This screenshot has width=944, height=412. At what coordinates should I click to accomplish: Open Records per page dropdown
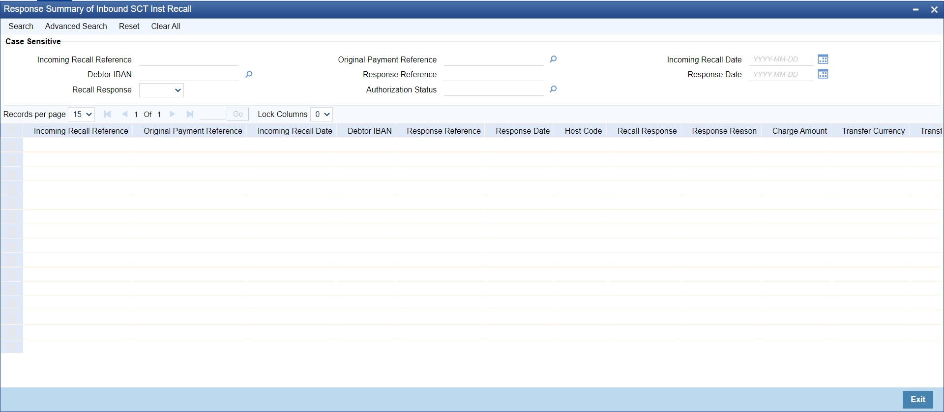pos(81,114)
